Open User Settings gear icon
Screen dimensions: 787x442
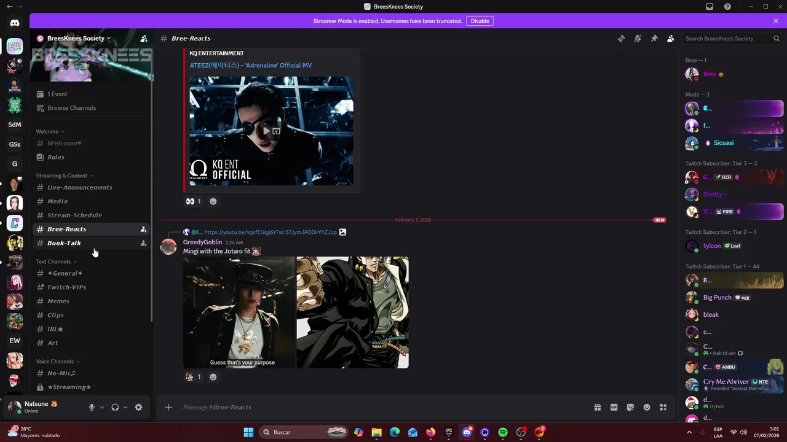(138, 407)
